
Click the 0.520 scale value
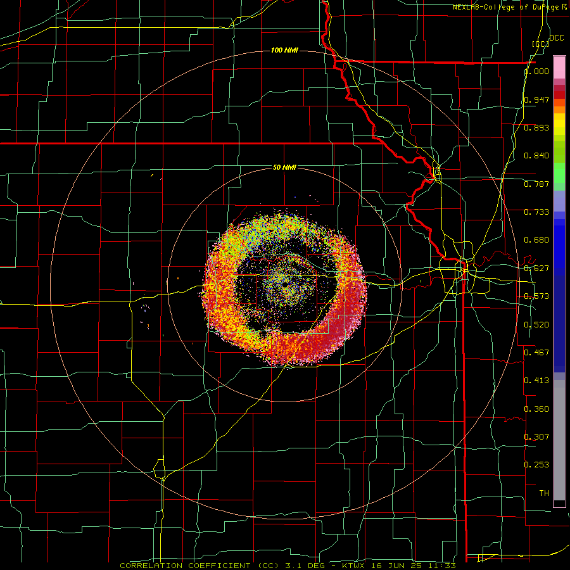(x=536, y=325)
